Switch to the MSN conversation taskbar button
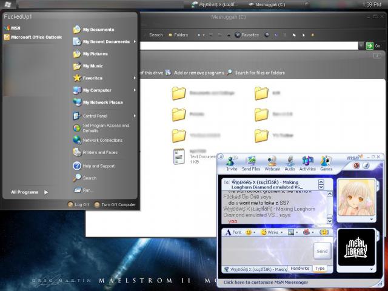Viewport: 388px width, 291px height. pos(215,4)
